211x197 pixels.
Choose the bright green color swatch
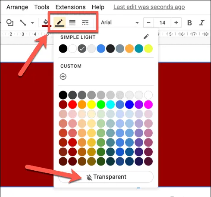[x=101, y=104]
